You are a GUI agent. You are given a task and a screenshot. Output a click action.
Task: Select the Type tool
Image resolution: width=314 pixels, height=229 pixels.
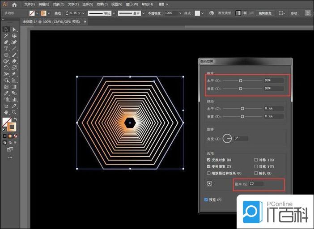[6, 48]
